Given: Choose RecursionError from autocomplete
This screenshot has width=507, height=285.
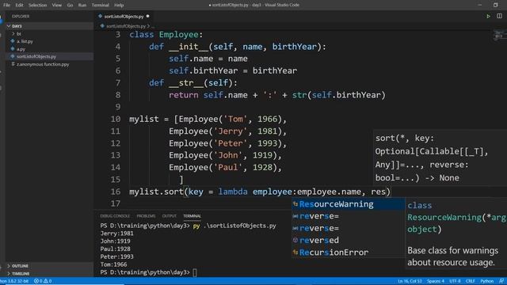Looking at the screenshot, I should point(349,253).
